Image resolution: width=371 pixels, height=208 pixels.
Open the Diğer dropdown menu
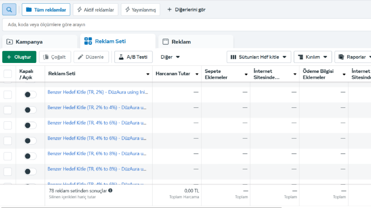[170, 57]
